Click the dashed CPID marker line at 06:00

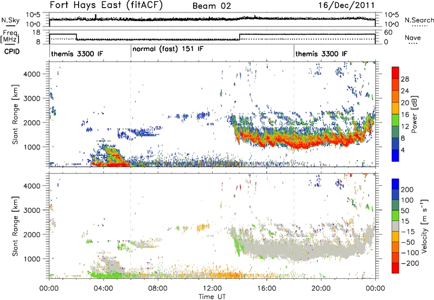(x=131, y=114)
